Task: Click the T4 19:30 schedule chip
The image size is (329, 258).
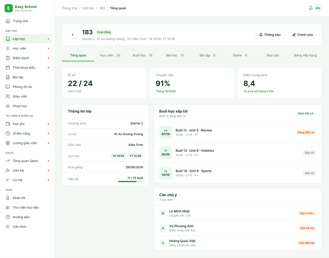Action: click(118, 156)
